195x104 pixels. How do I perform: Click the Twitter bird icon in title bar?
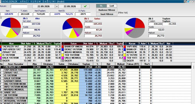click(188, 1)
